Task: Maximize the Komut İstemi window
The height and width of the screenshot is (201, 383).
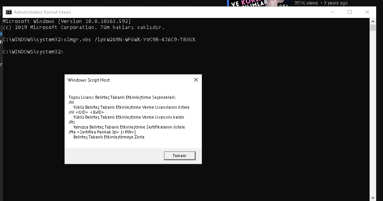Action: click(x=350, y=12)
